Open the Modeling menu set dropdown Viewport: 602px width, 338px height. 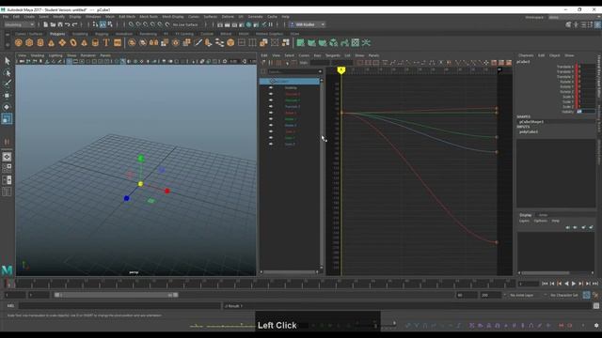[19, 24]
